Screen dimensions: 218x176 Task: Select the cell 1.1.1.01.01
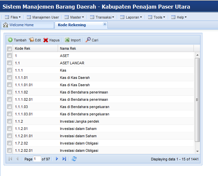pyautogui.click(x=24, y=85)
